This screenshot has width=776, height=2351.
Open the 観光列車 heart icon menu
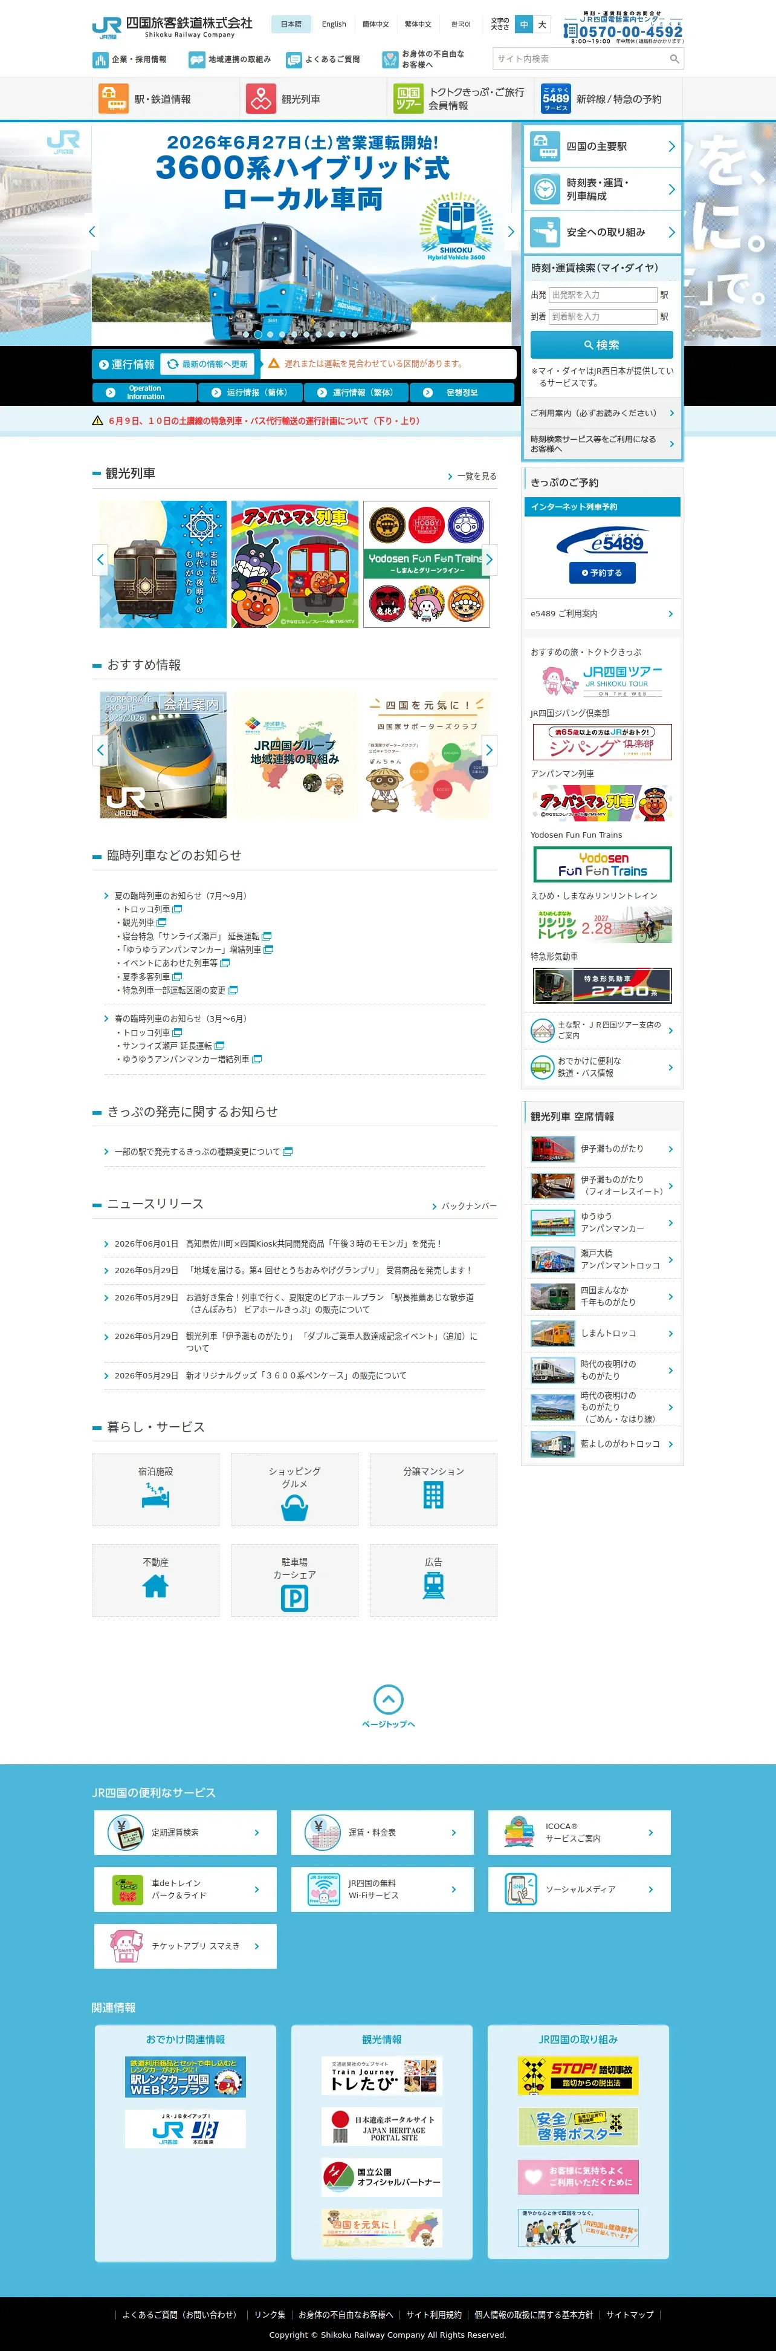(x=261, y=99)
